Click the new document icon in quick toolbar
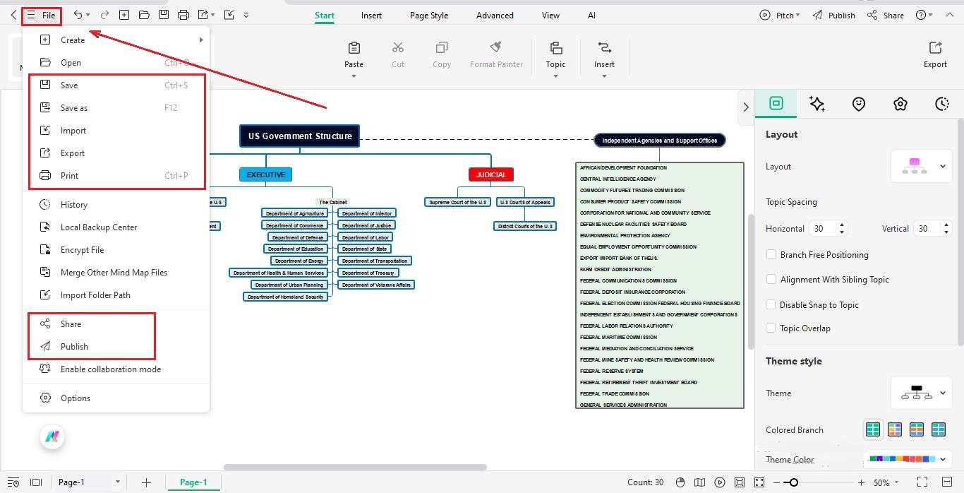The width and height of the screenshot is (964, 493). point(124,15)
